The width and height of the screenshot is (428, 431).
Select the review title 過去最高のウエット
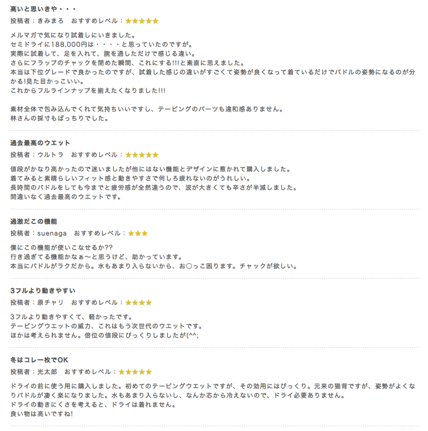[40, 143]
